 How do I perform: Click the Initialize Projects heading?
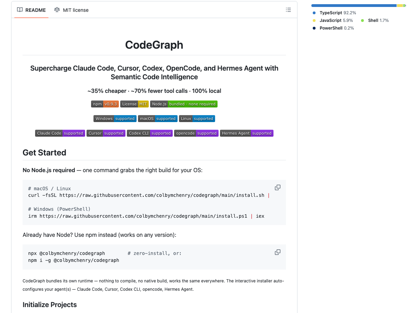coord(50,305)
